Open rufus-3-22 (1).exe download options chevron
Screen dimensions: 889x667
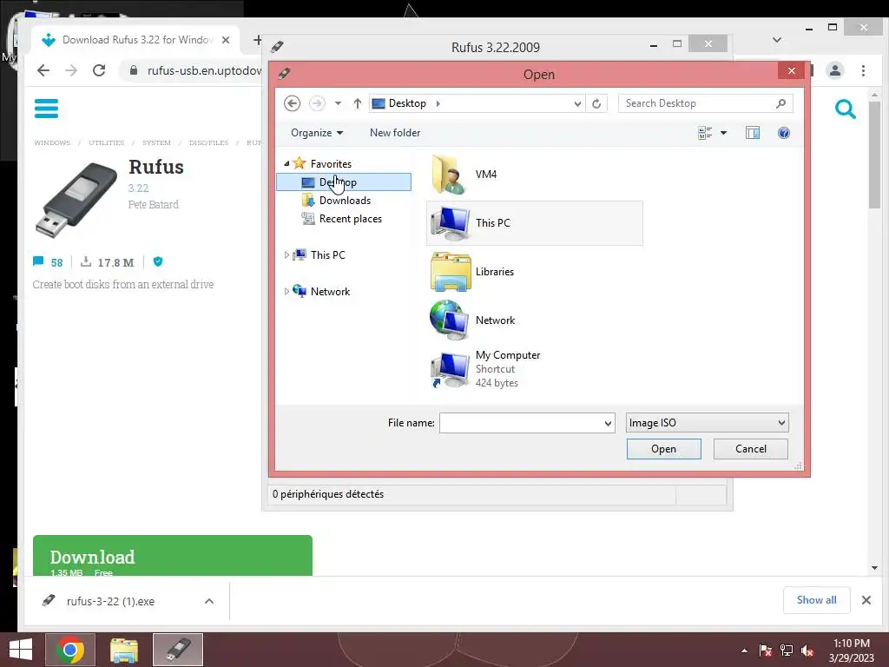208,601
